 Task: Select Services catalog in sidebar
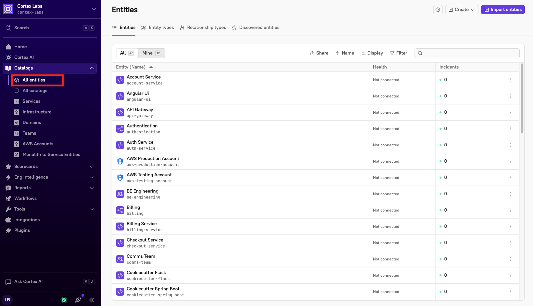pyautogui.click(x=54, y=101)
